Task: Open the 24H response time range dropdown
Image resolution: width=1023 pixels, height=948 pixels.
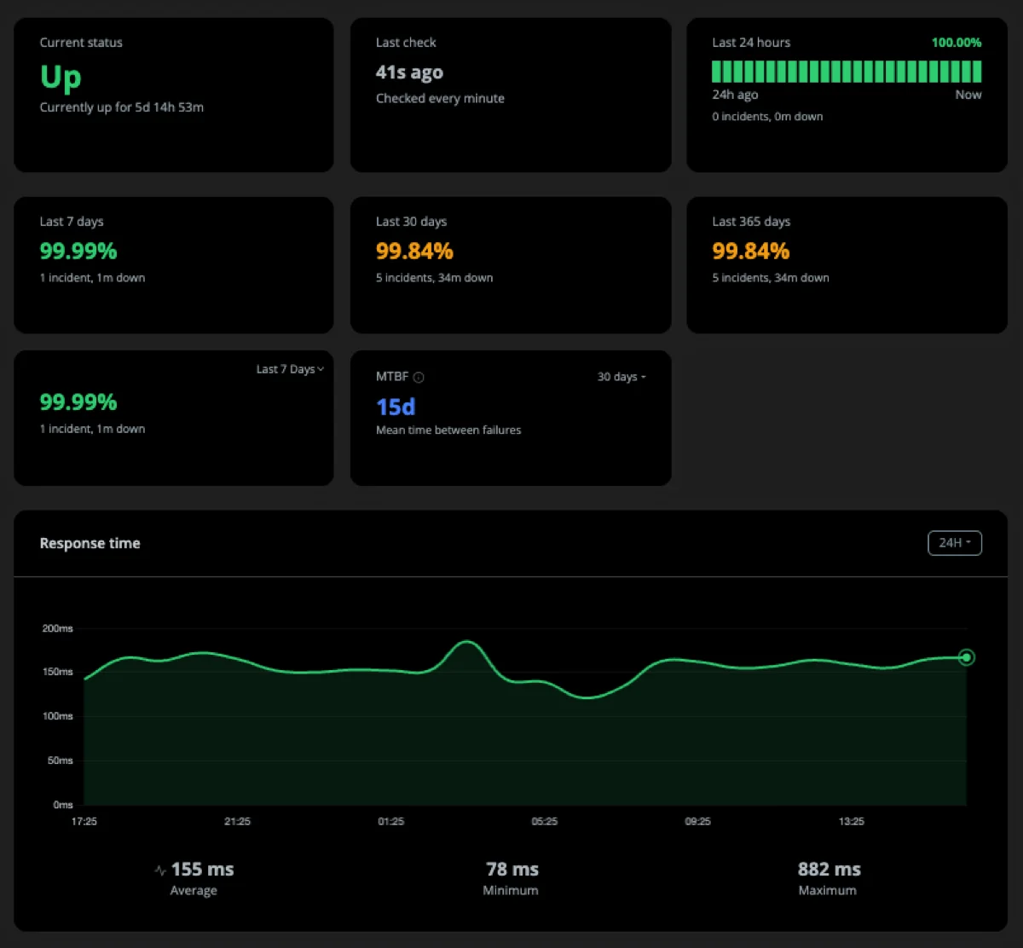Action: tap(954, 543)
